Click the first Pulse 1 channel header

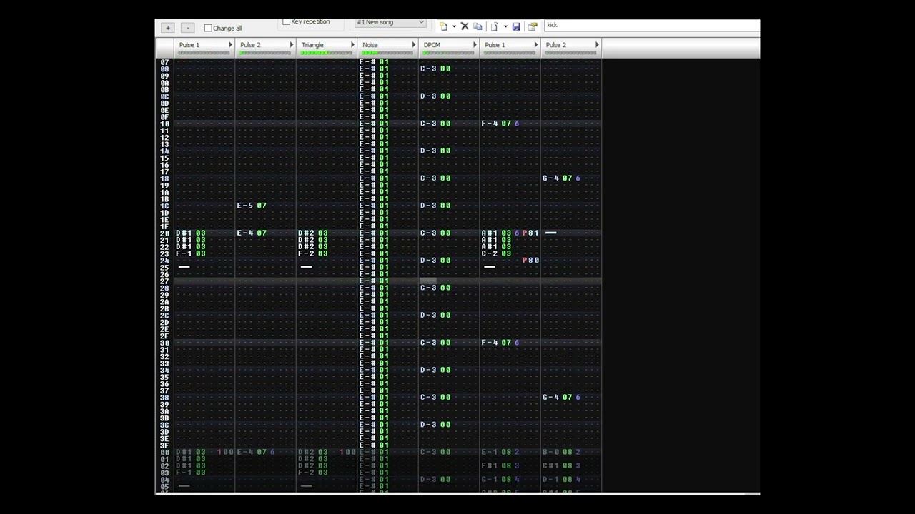204,47
